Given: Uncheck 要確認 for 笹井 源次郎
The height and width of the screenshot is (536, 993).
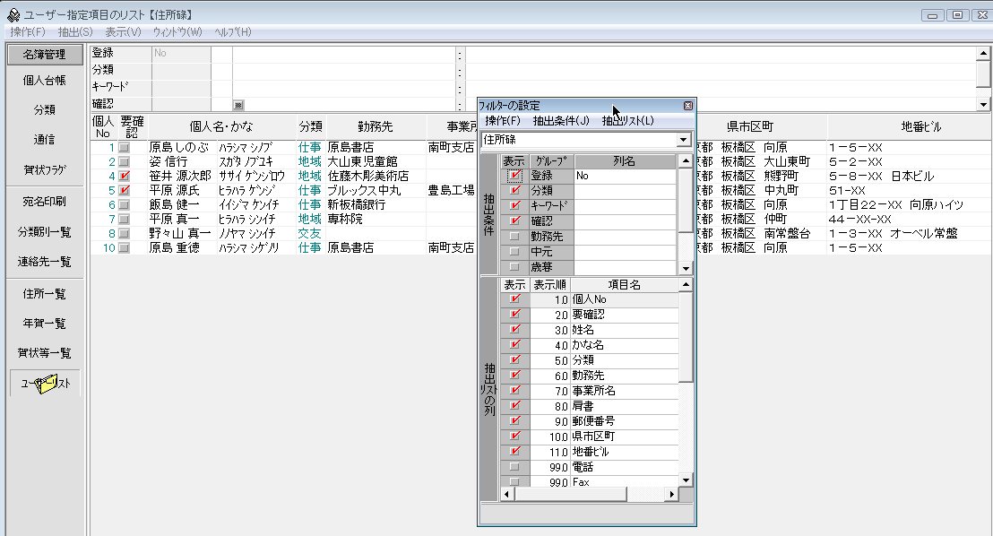Looking at the screenshot, I should (x=125, y=177).
